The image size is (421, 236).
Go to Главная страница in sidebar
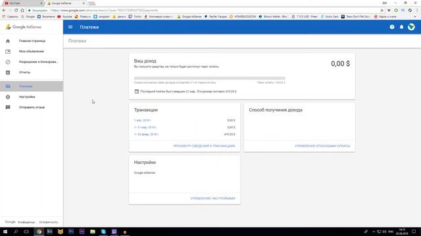[32, 41]
